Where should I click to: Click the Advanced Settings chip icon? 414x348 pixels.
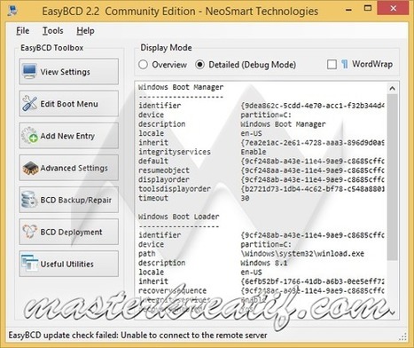point(30,168)
